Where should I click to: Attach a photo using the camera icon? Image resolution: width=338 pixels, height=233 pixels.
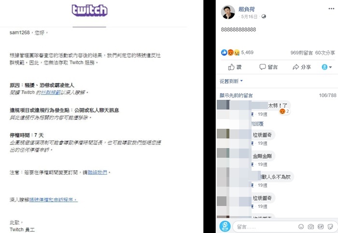311,226
